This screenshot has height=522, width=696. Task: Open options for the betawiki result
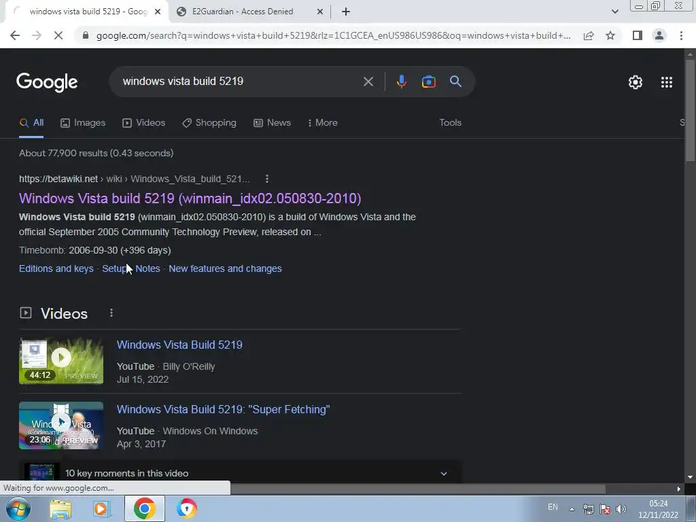pos(266,179)
